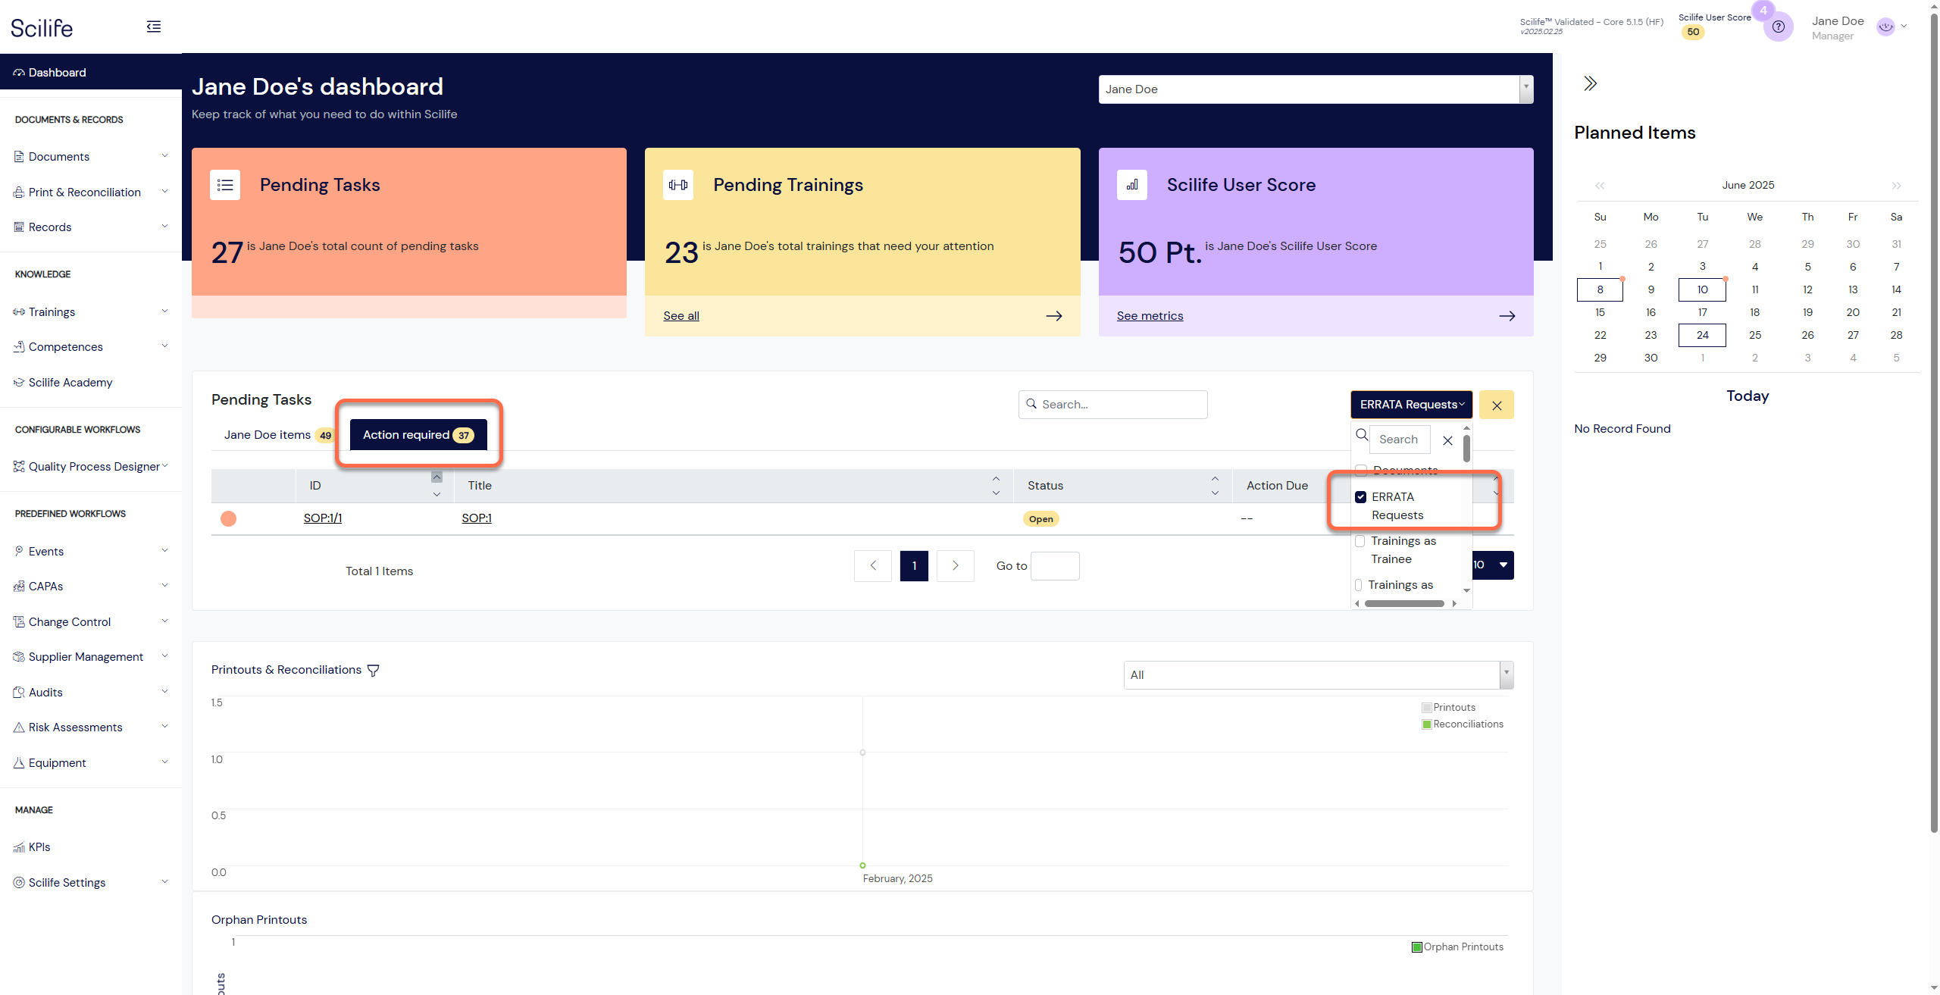The height and width of the screenshot is (995, 1940).
Task: Open the SOP:1/1 task link
Action: click(x=323, y=518)
